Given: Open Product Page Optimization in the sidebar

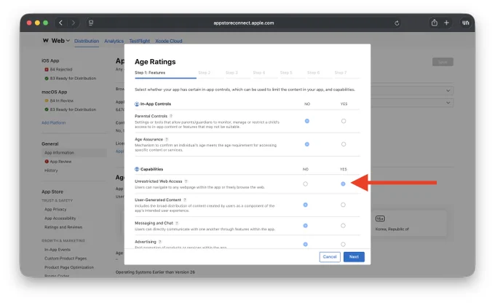Looking at the screenshot, I should click(x=69, y=267).
